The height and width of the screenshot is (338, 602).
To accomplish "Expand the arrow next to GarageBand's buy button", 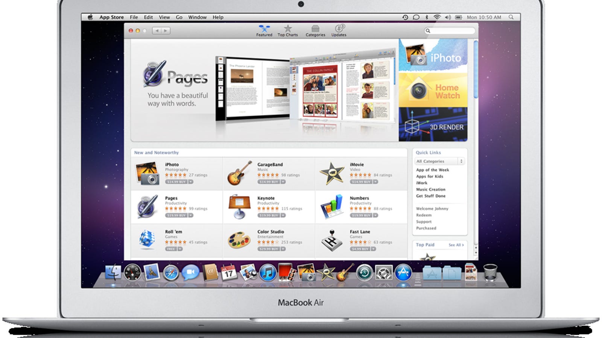I will (x=283, y=182).
